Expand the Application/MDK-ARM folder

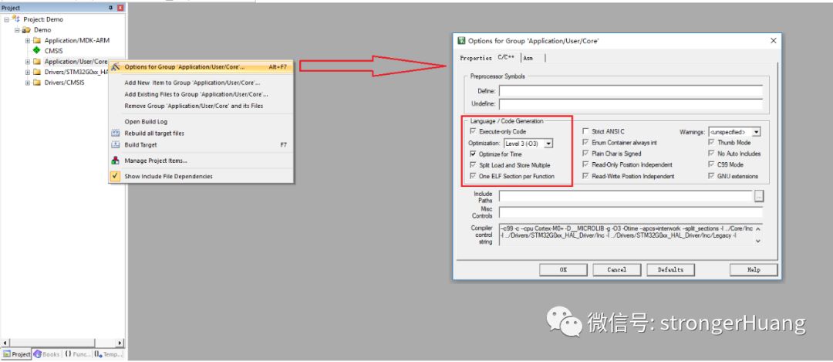(x=28, y=40)
